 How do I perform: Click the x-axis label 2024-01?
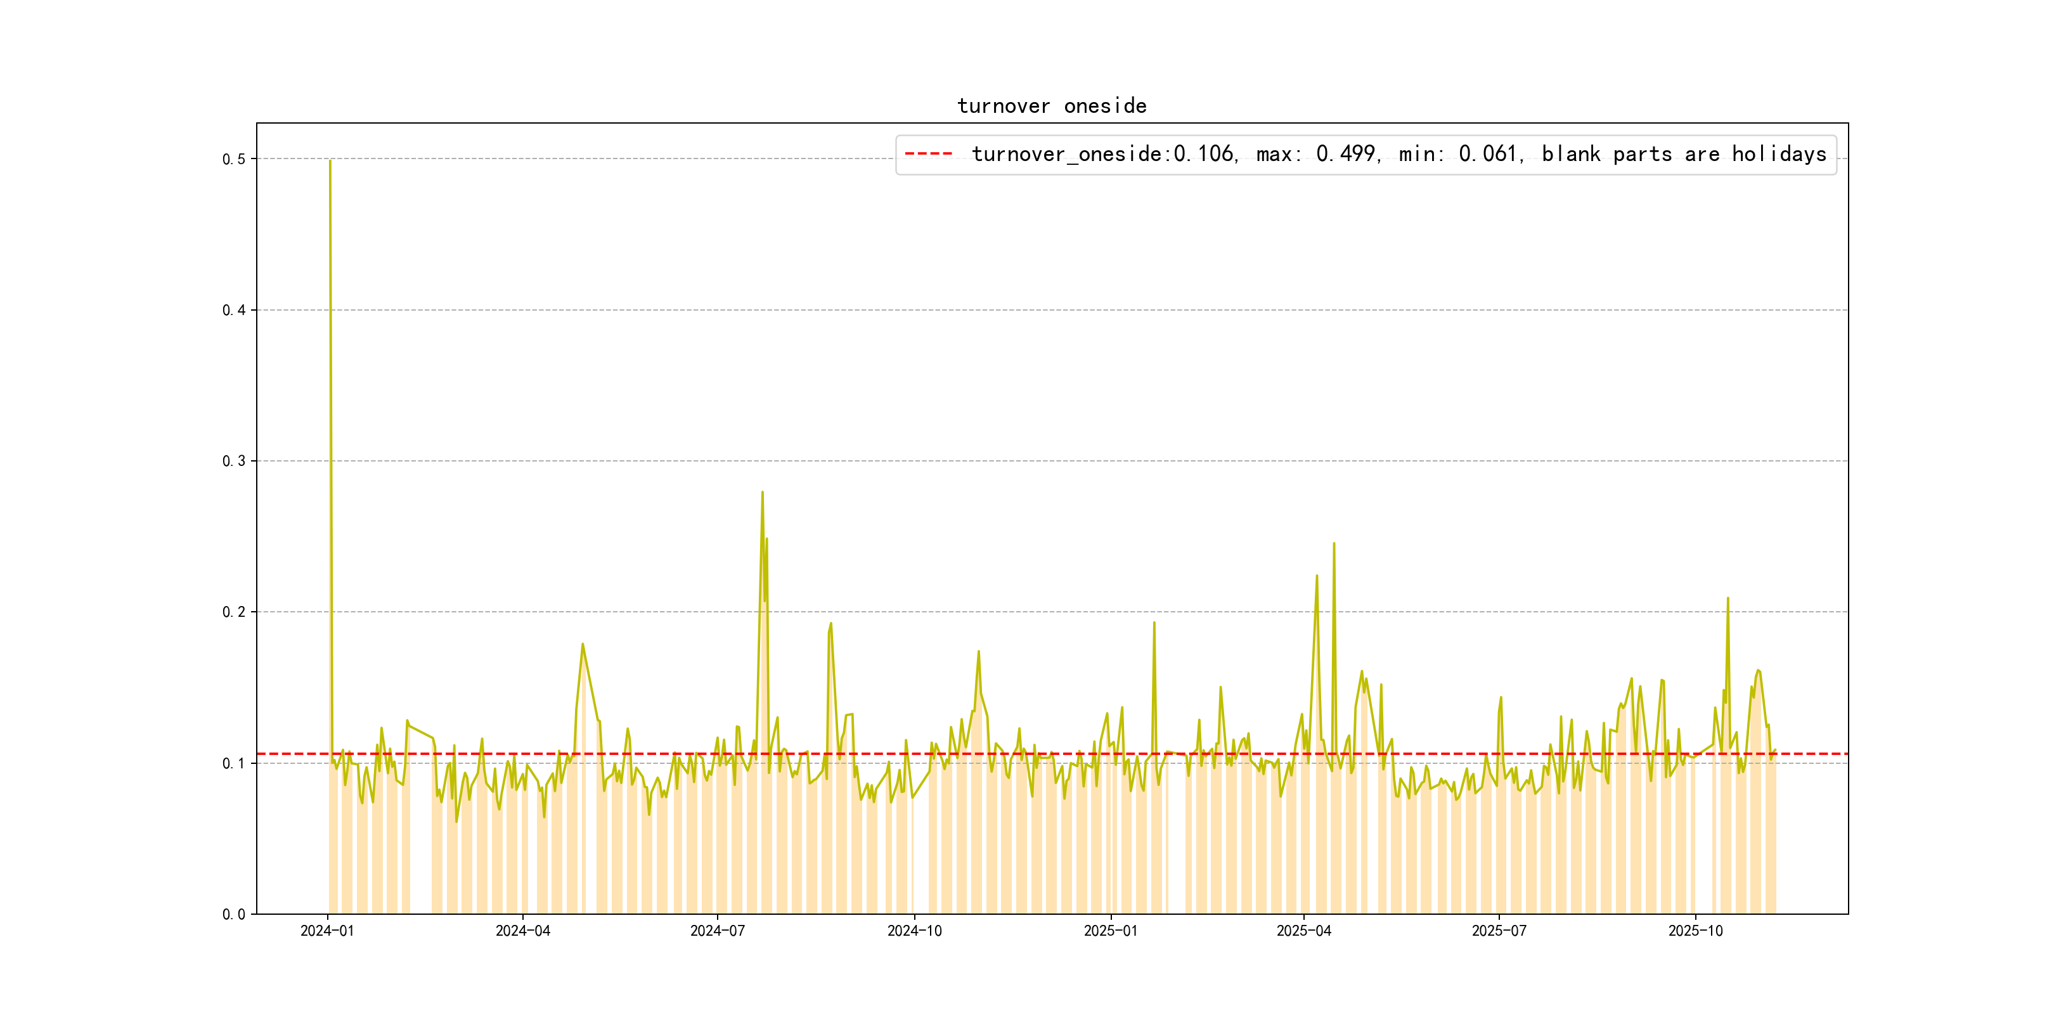[x=327, y=931]
